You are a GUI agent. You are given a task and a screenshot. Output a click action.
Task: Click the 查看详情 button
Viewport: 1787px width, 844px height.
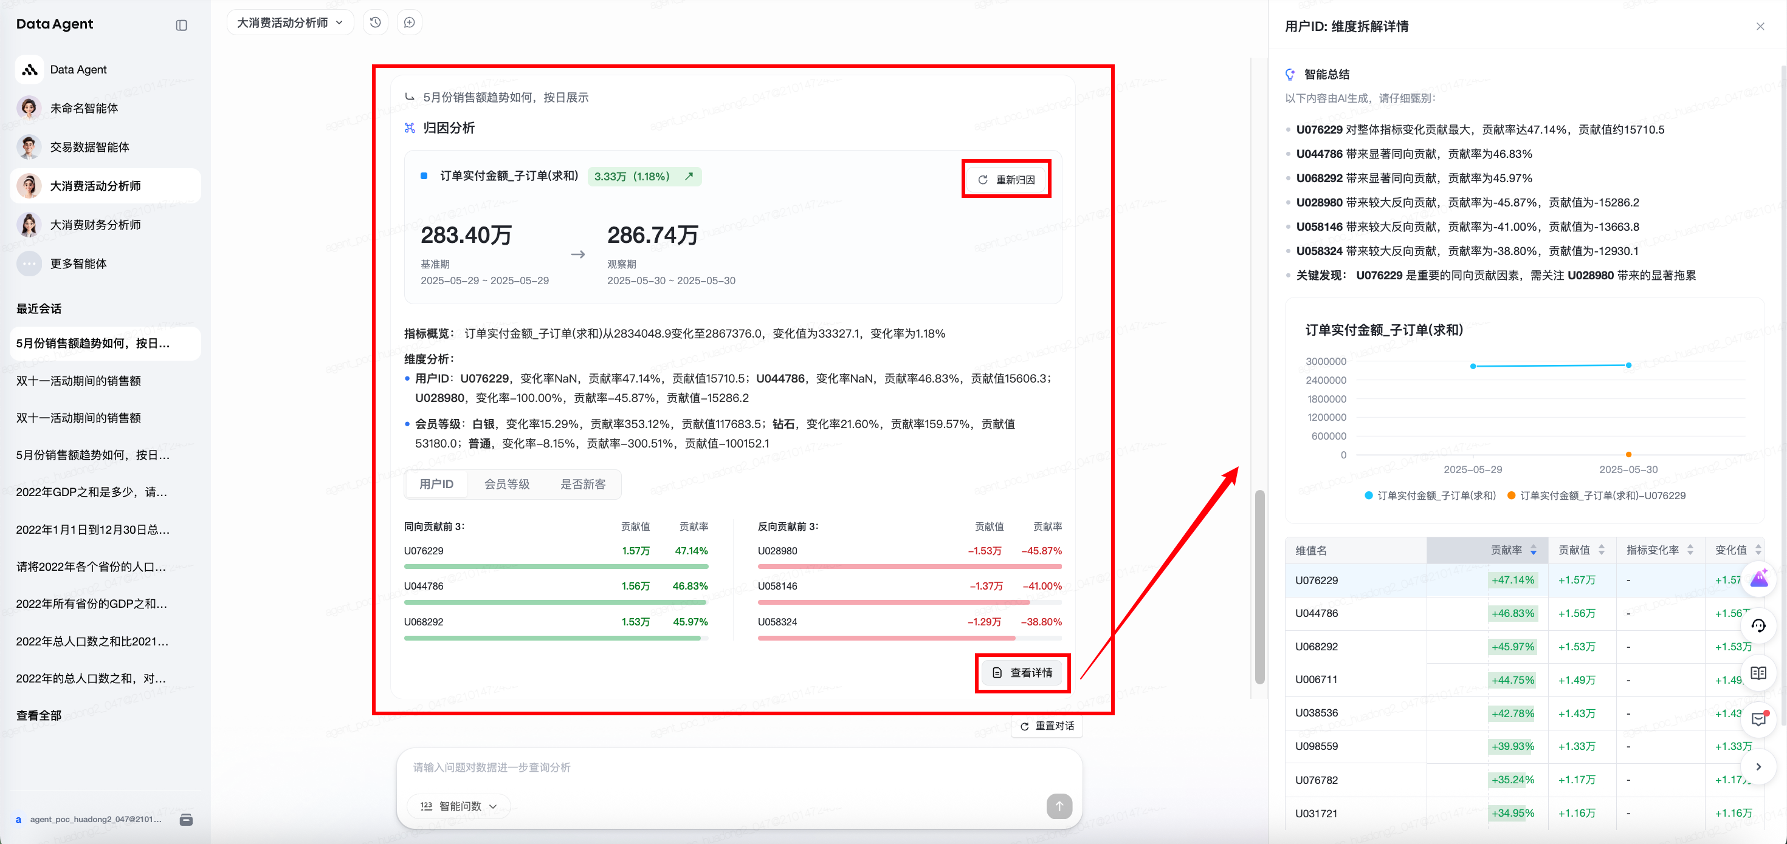point(1022,673)
